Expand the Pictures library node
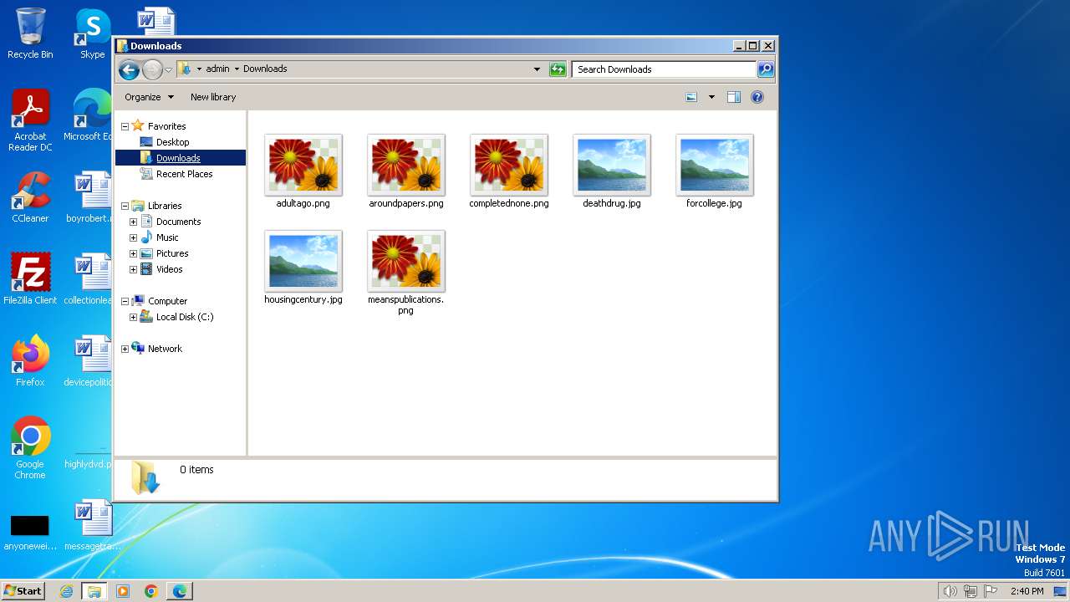The image size is (1070, 602). [x=133, y=253]
